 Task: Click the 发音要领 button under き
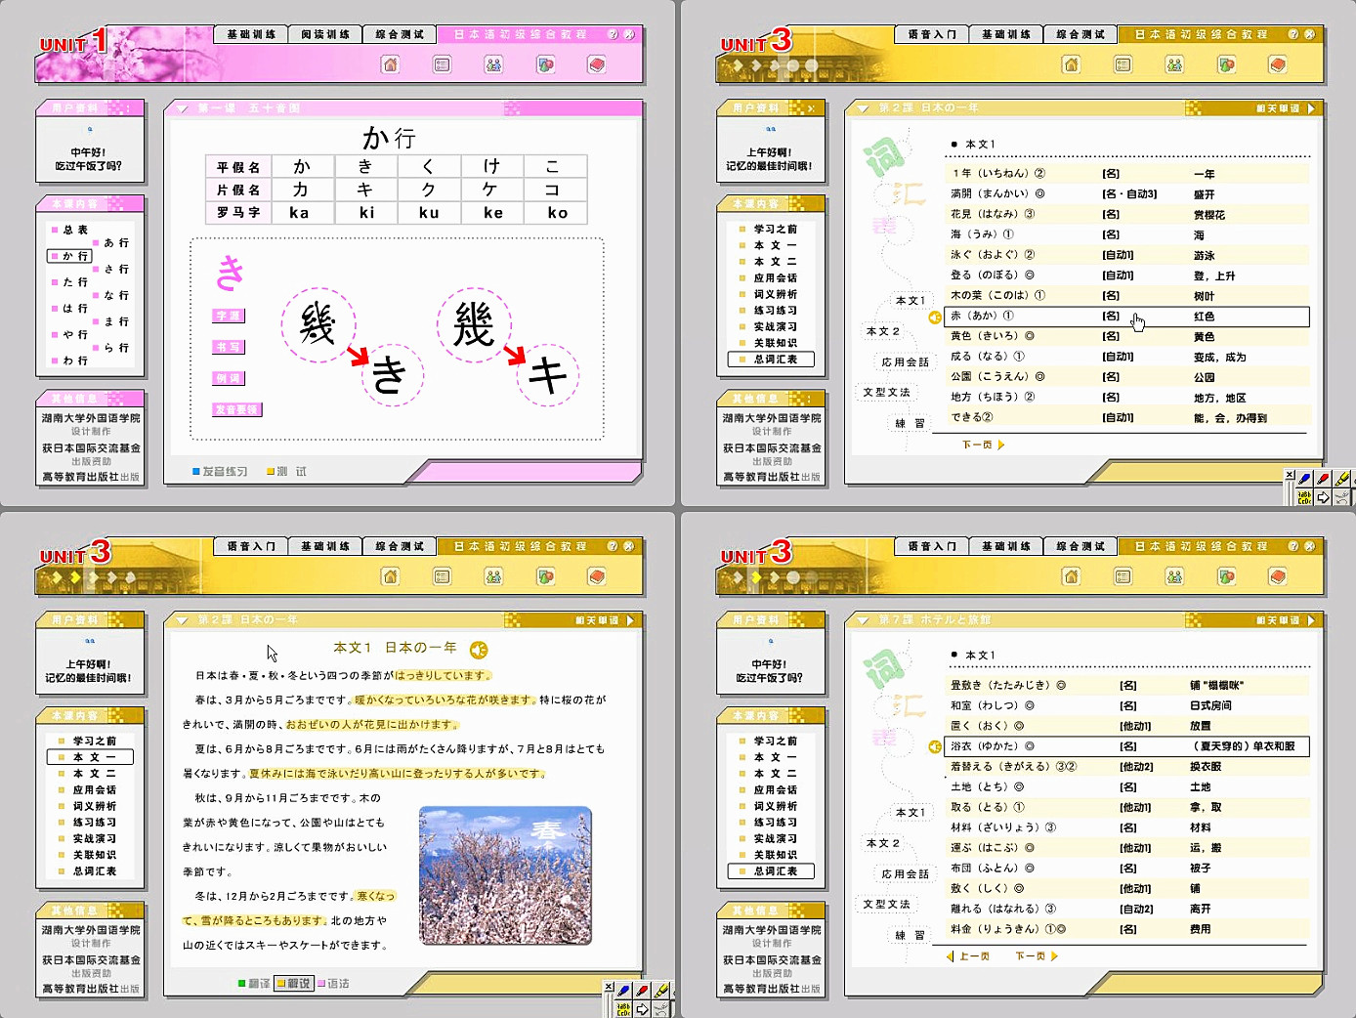click(237, 409)
